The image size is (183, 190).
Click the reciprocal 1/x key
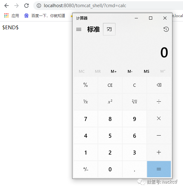click(x=86, y=102)
